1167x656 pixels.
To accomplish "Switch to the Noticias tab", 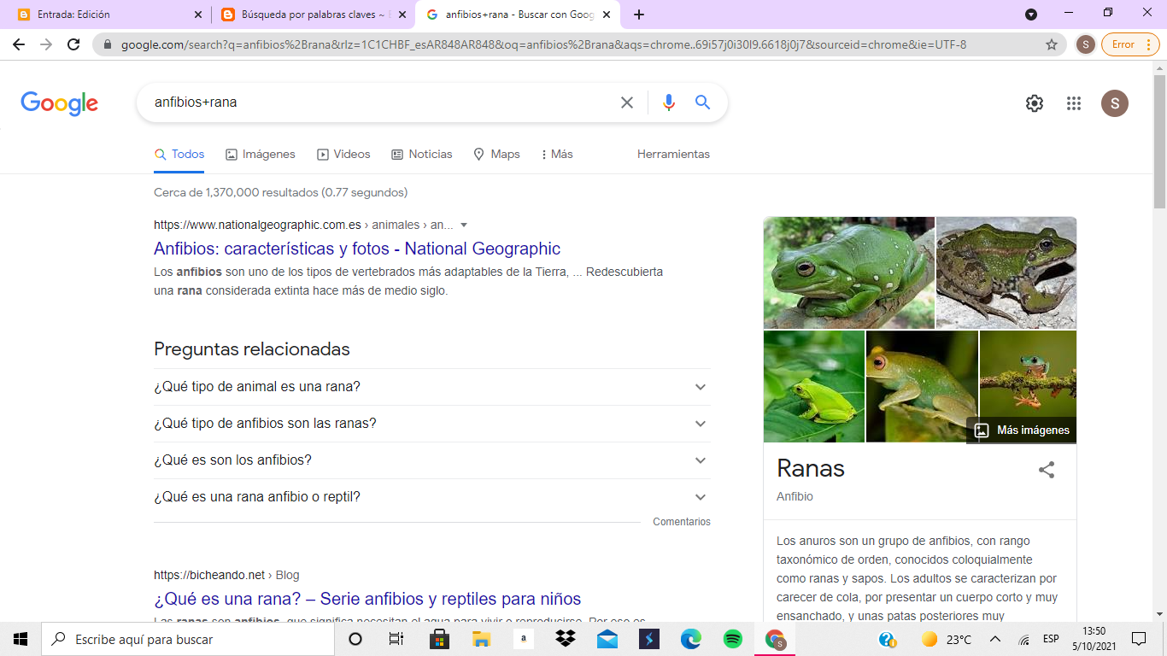I will click(x=422, y=155).
